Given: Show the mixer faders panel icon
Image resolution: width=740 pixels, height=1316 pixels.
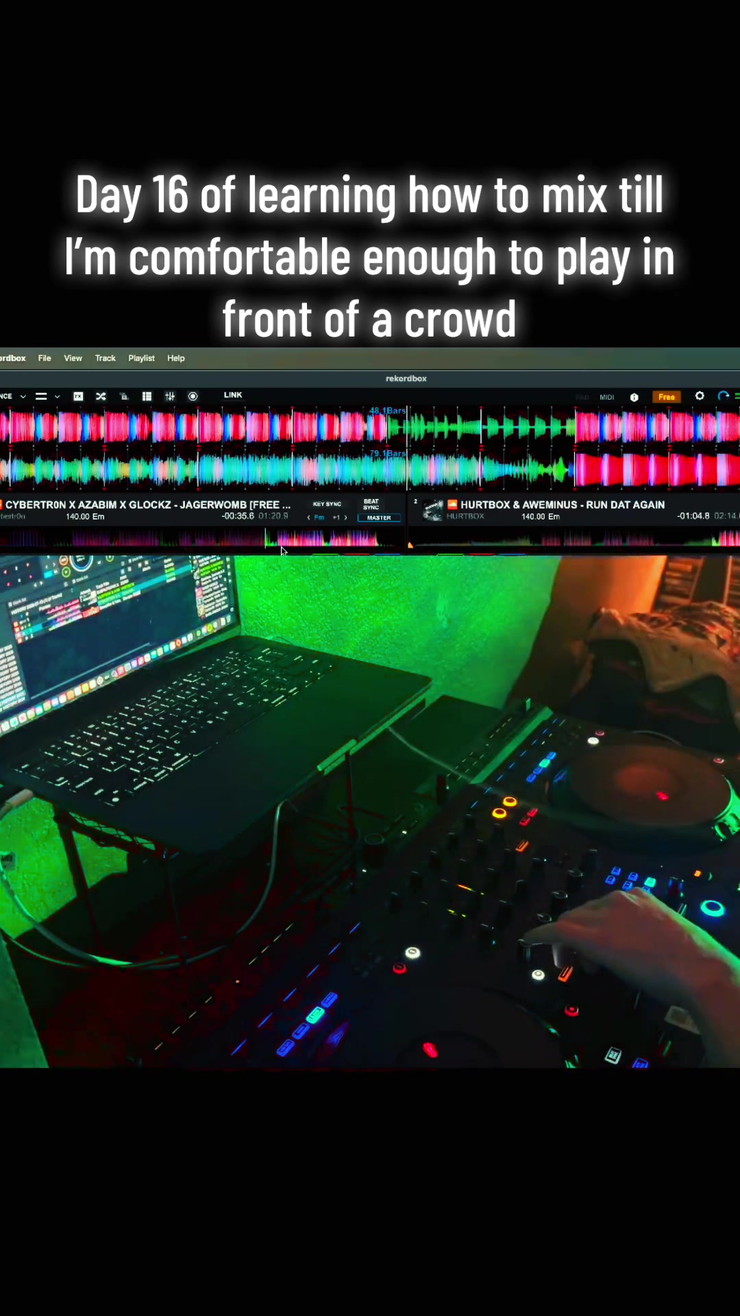Looking at the screenshot, I should pyautogui.click(x=170, y=396).
